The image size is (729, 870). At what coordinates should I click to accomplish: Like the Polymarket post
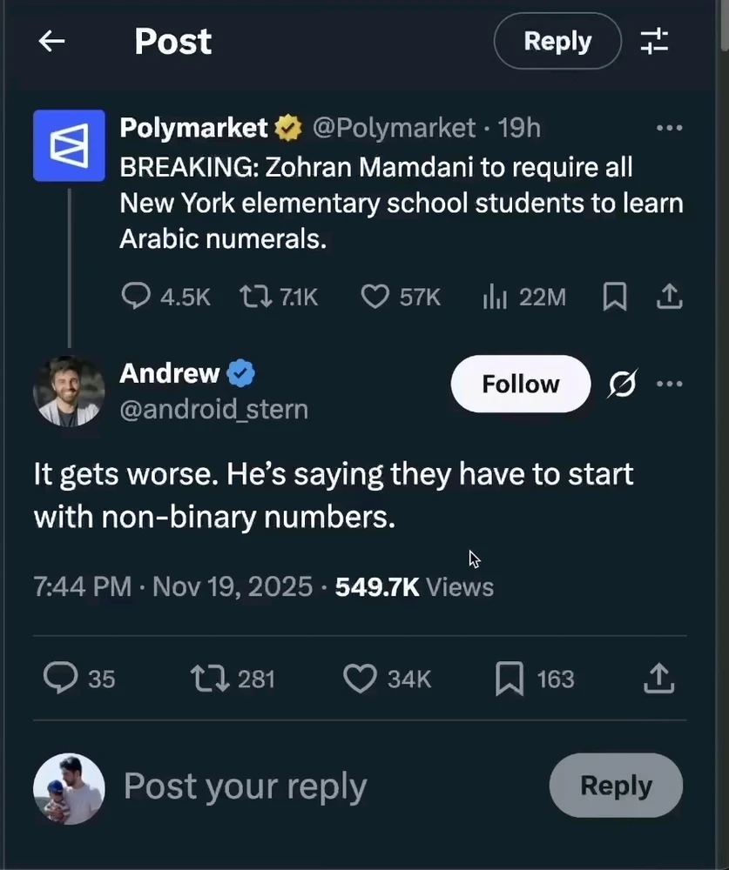[x=375, y=298]
